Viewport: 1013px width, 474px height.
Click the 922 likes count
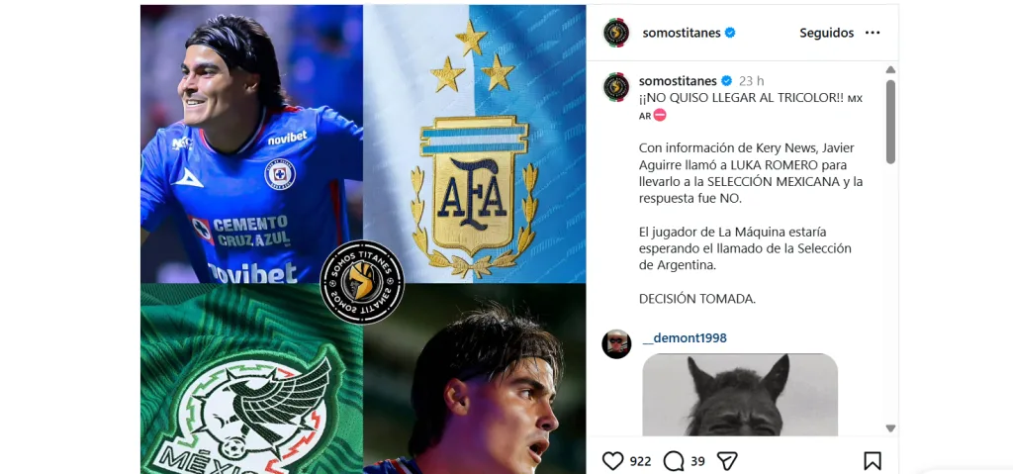[640, 462]
